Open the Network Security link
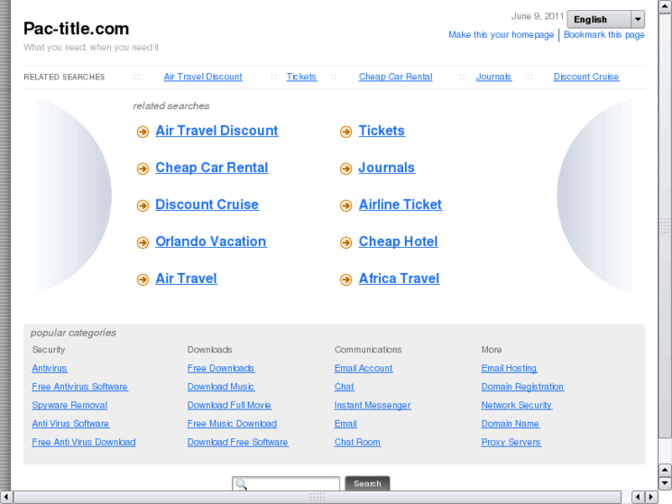This screenshot has width=672, height=504. pyautogui.click(x=516, y=405)
